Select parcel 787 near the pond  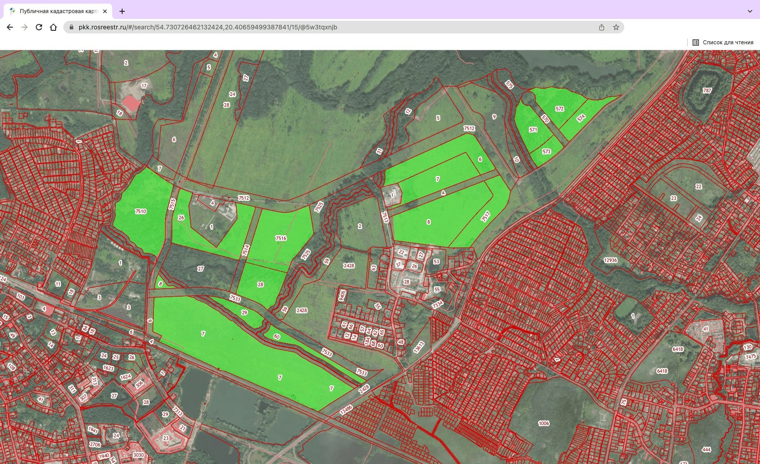click(x=707, y=90)
